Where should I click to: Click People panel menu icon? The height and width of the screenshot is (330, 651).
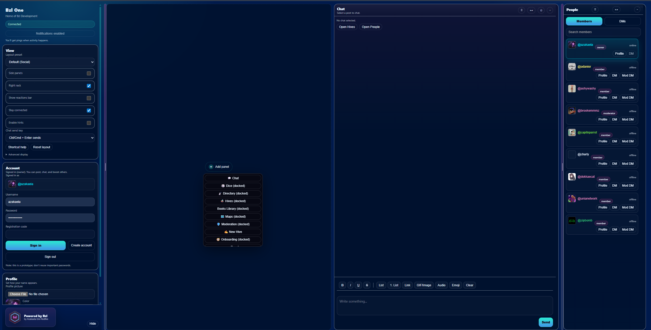pyautogui.click(x=595, y=10)
